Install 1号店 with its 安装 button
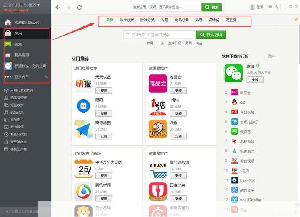Image resolution: width=300 pixels, height=217 pixels. tap(178, 113)
